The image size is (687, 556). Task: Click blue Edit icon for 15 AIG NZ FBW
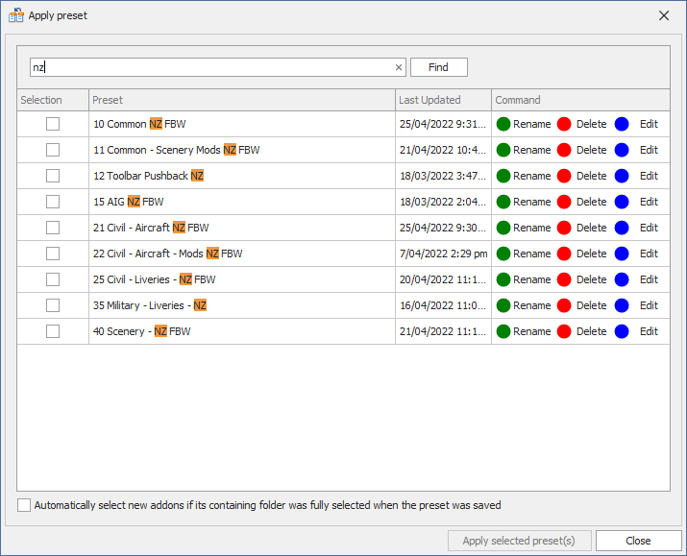coord(622,202)
